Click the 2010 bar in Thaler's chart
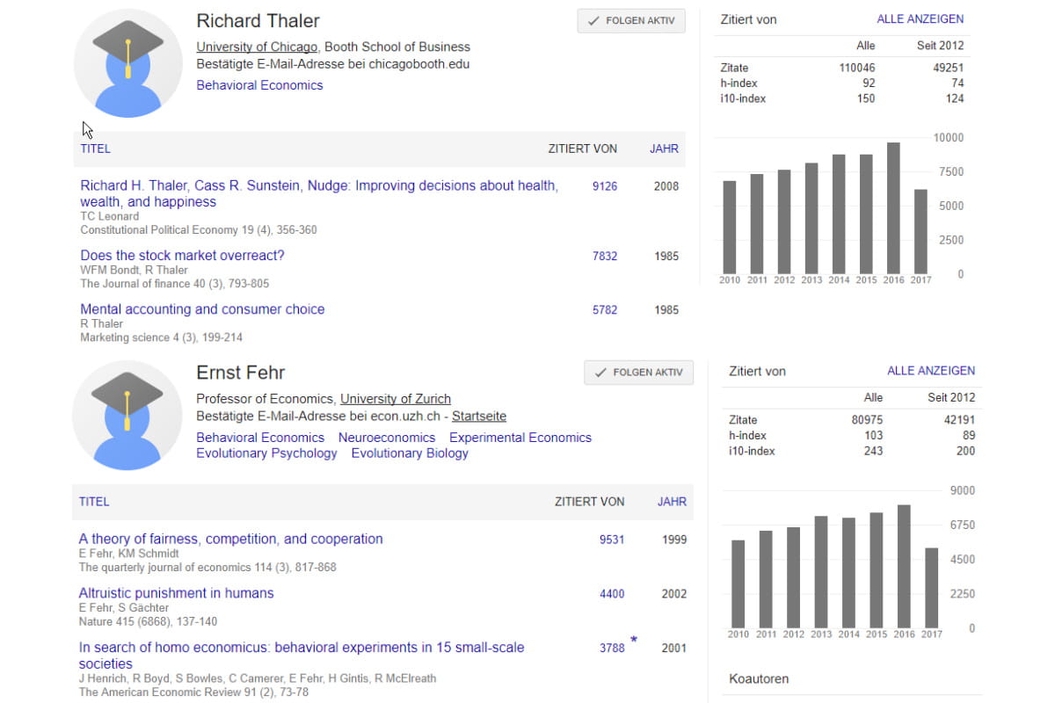Screen dimensions: 1055x703 (x=730, y=228)
